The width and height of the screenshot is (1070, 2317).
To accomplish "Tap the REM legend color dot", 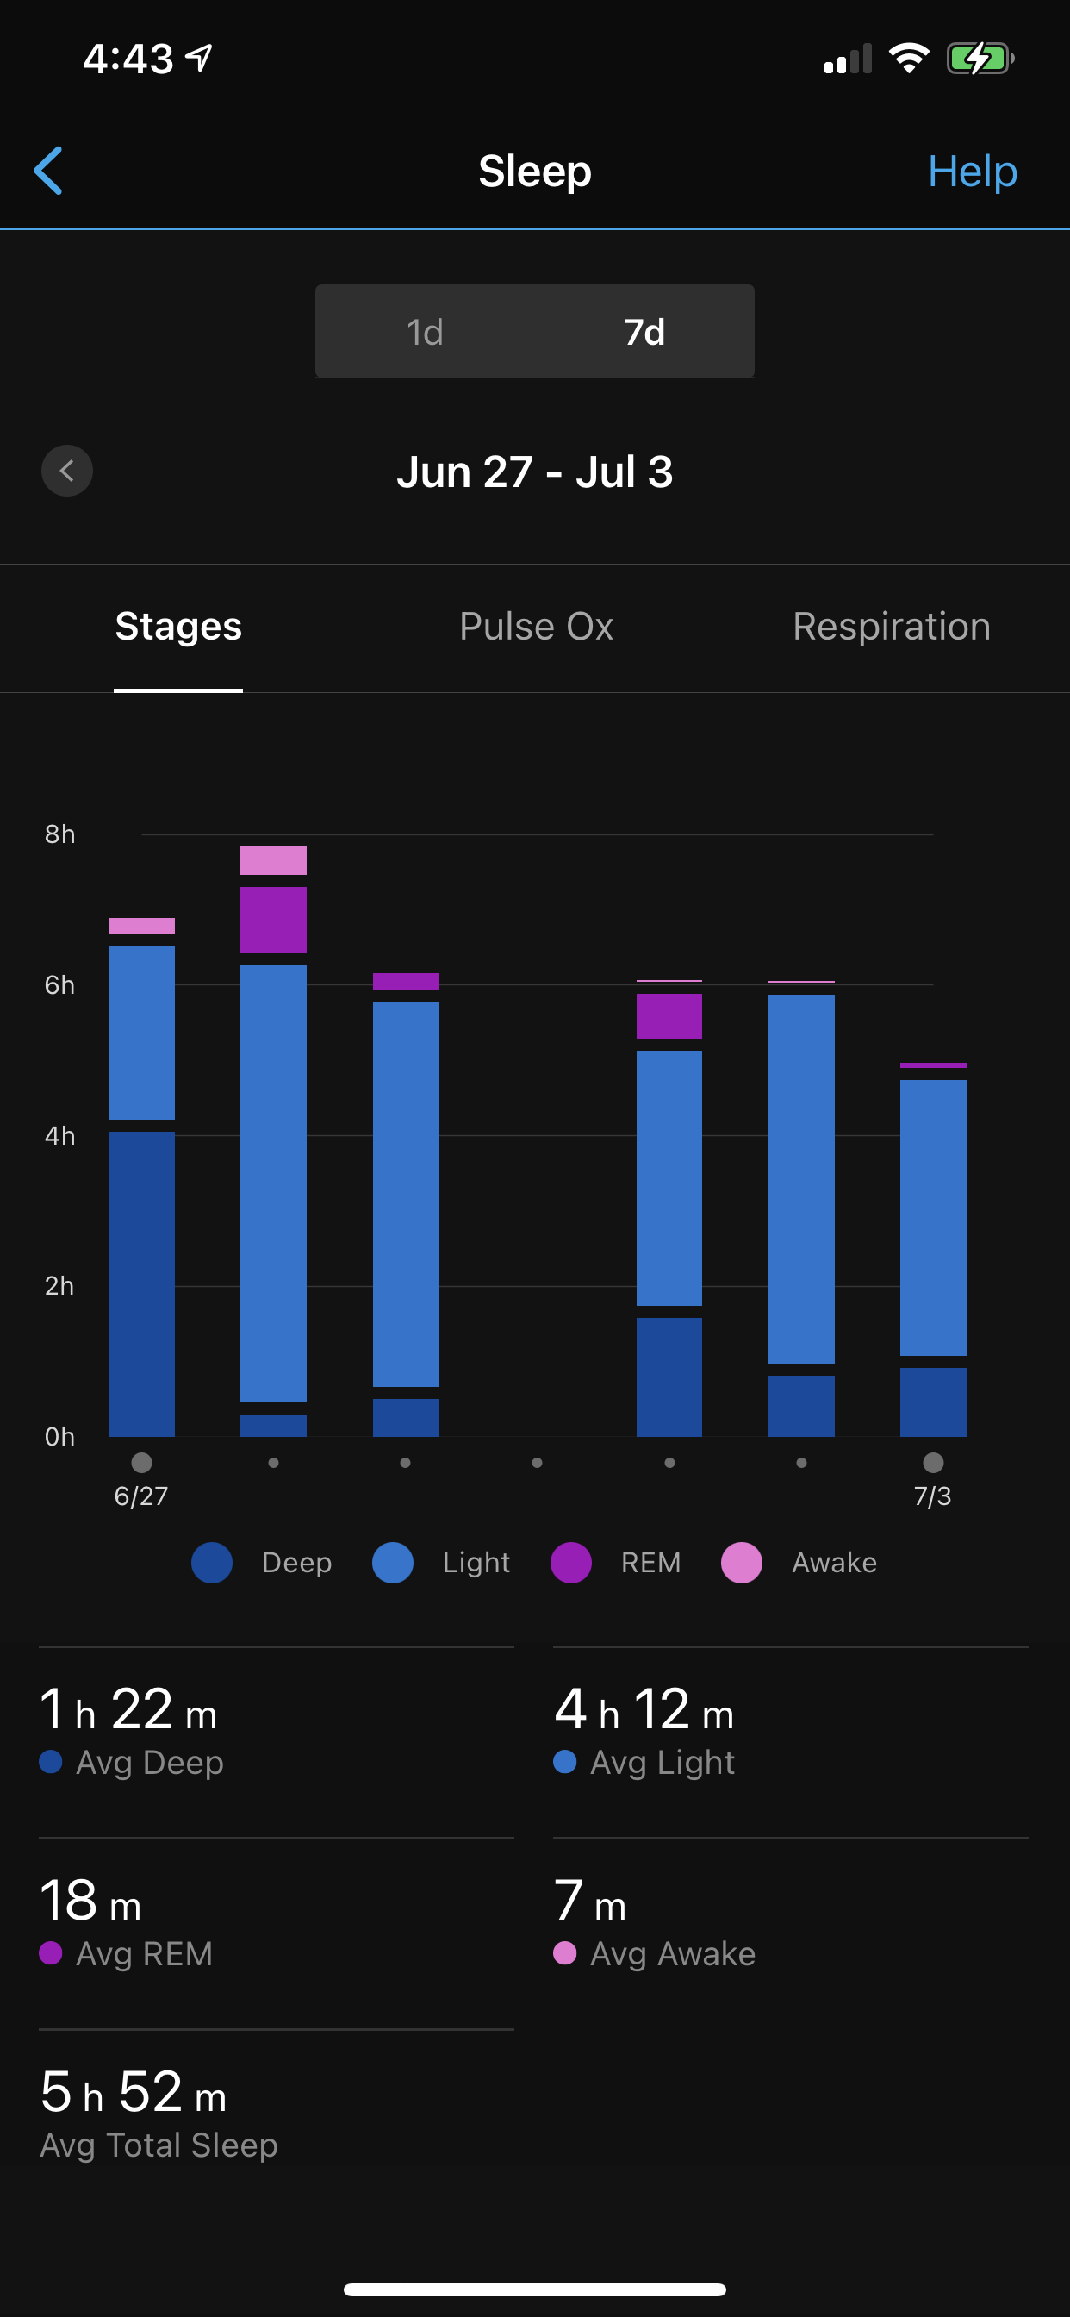I will tap(571, 1563).
